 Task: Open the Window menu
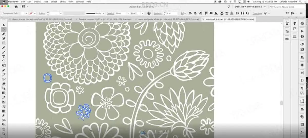(80, 2)
